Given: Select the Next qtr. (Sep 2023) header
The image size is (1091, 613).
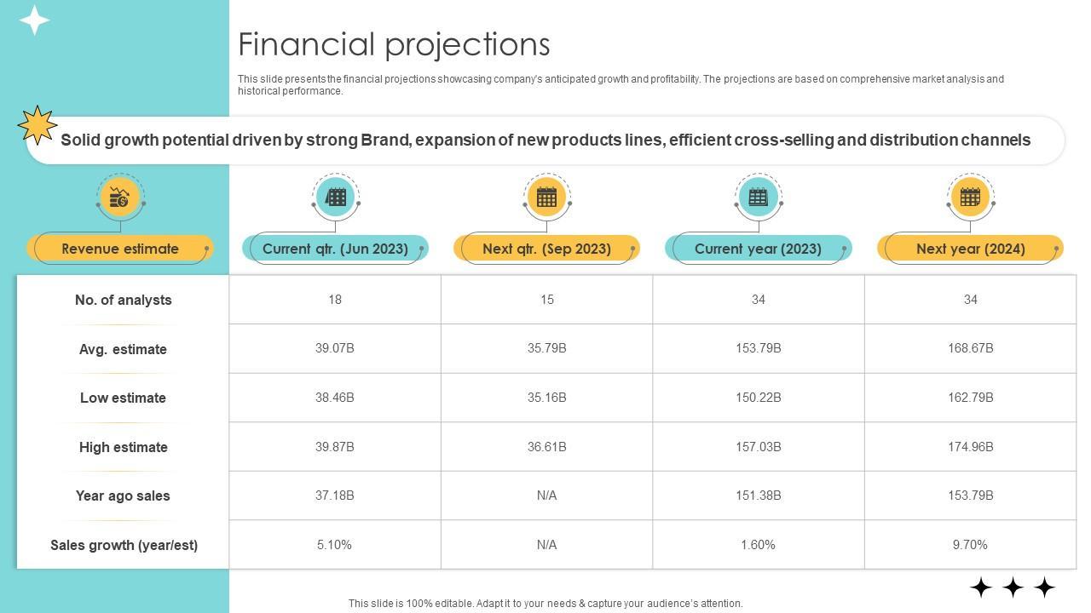Looking at the screenshot, I should point(546,249).
